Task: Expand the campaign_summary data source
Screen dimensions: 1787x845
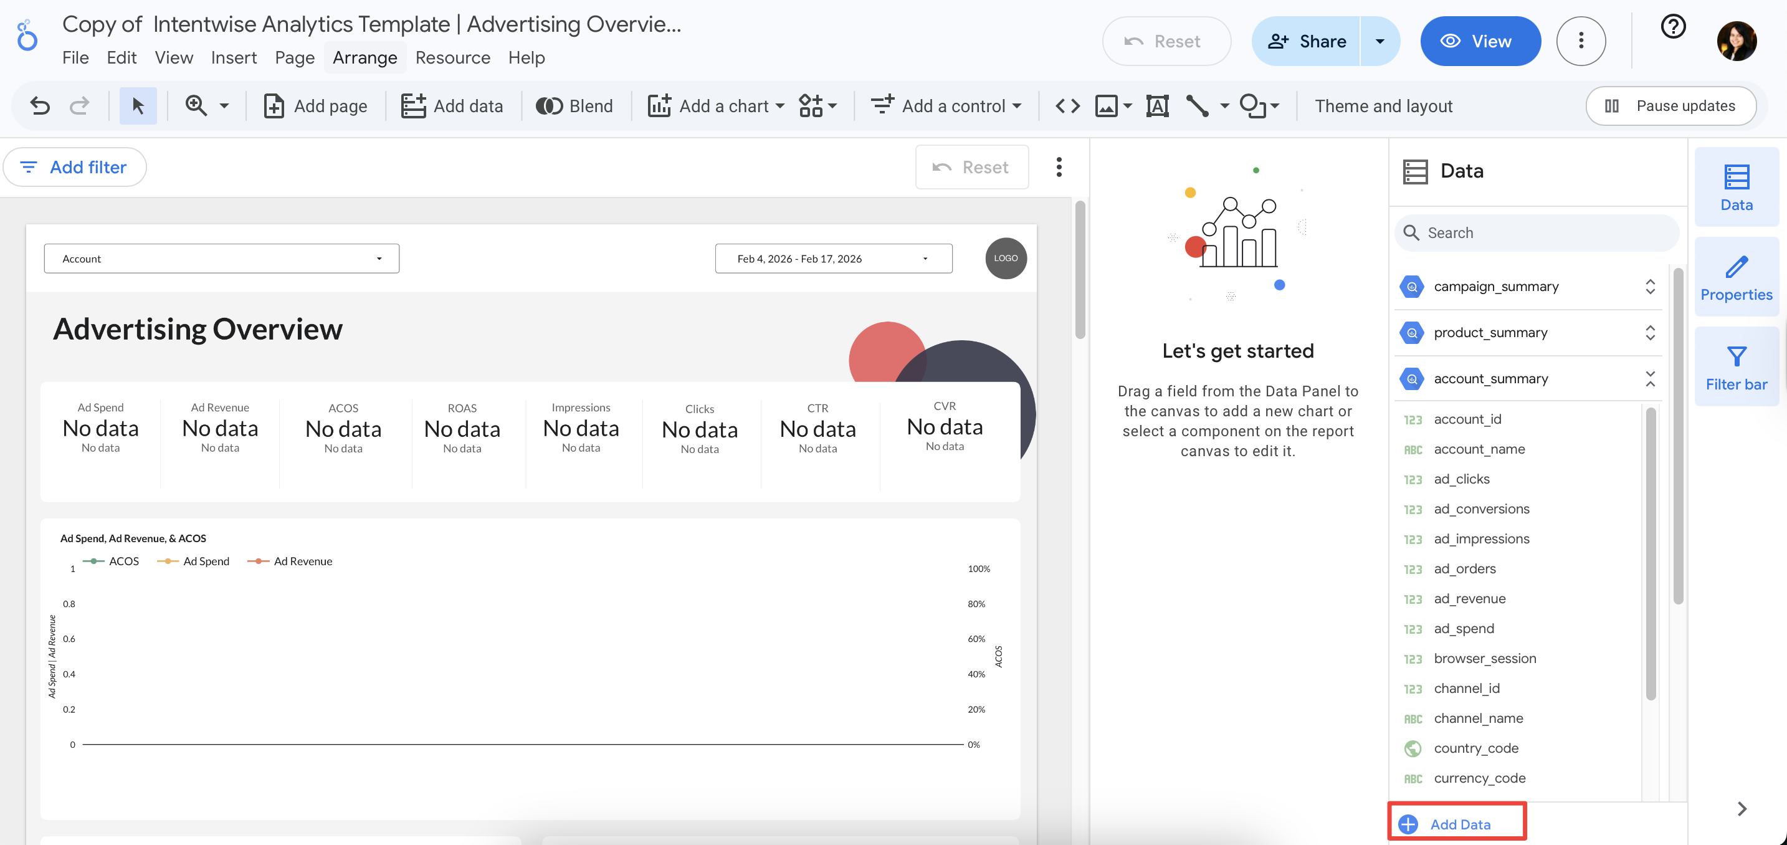Action: pyautogui.click(x=1649, y=287)
